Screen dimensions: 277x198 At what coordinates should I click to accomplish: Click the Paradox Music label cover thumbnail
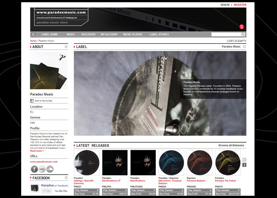tap(49, 71)
